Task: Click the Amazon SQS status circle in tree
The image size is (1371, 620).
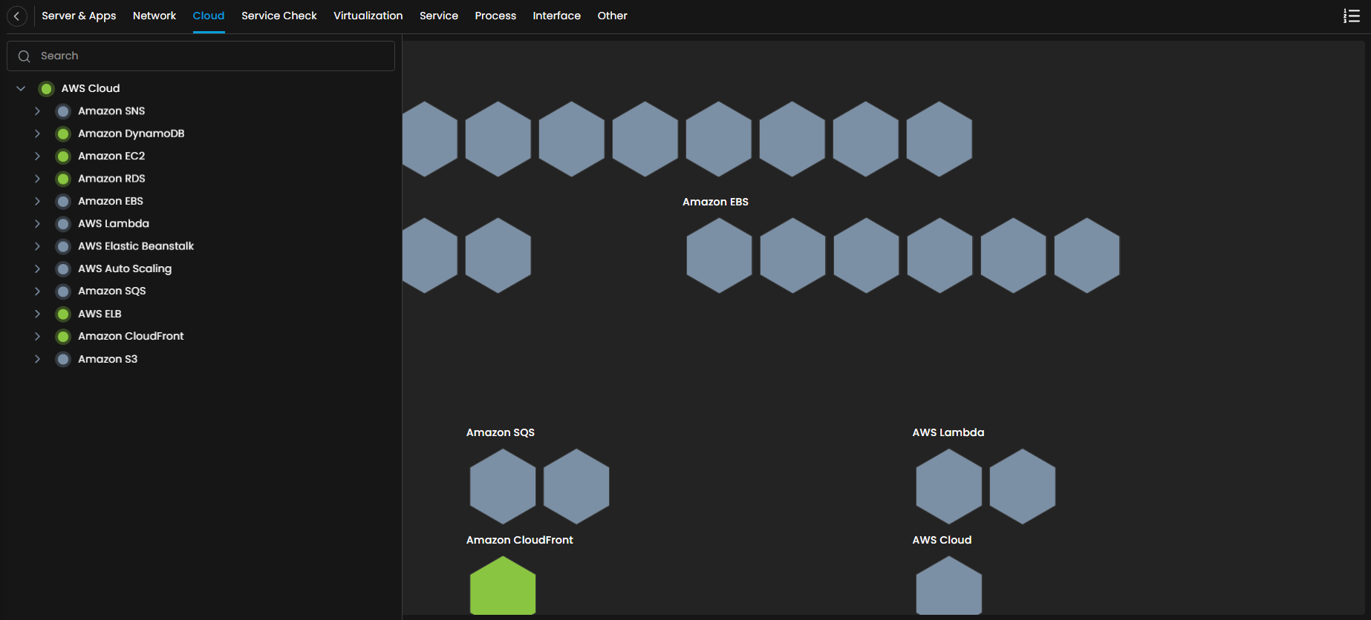Action: pos(63,291)
